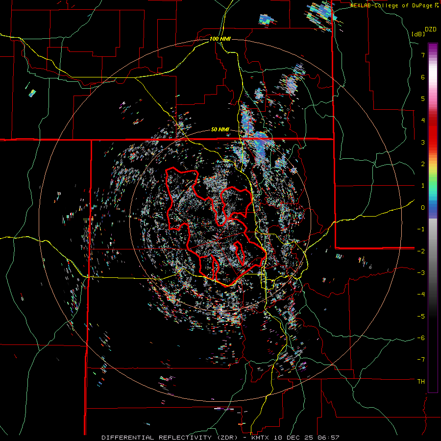Click the DZD legend heading

(x=431, y=29)
